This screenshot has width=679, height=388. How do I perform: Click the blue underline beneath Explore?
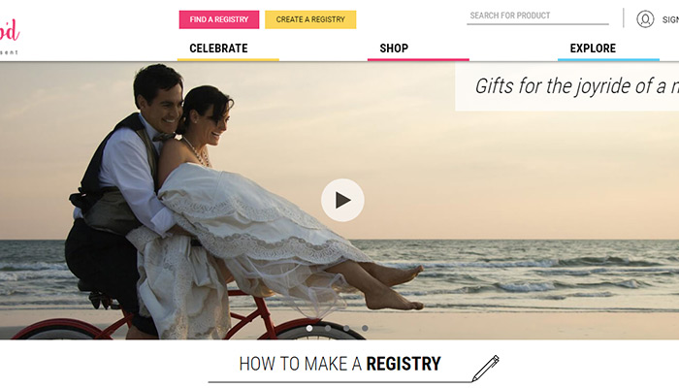pyautogui.click(x=608, y=60)
